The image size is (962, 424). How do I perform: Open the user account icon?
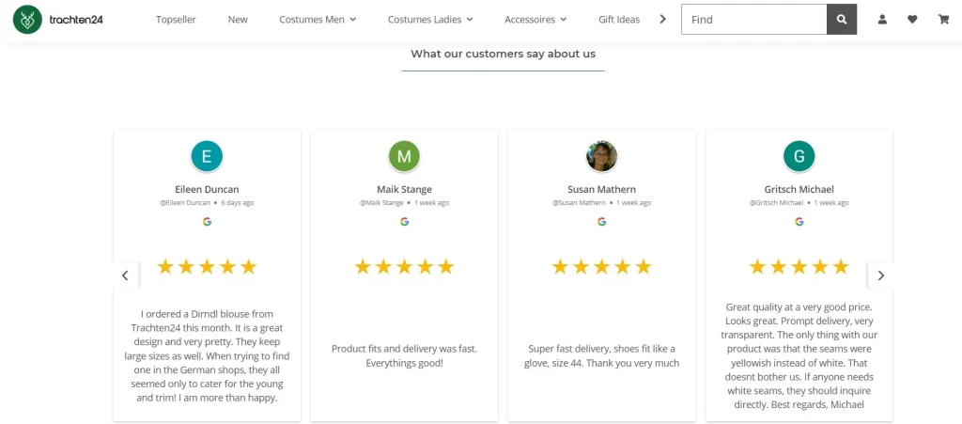882,19
